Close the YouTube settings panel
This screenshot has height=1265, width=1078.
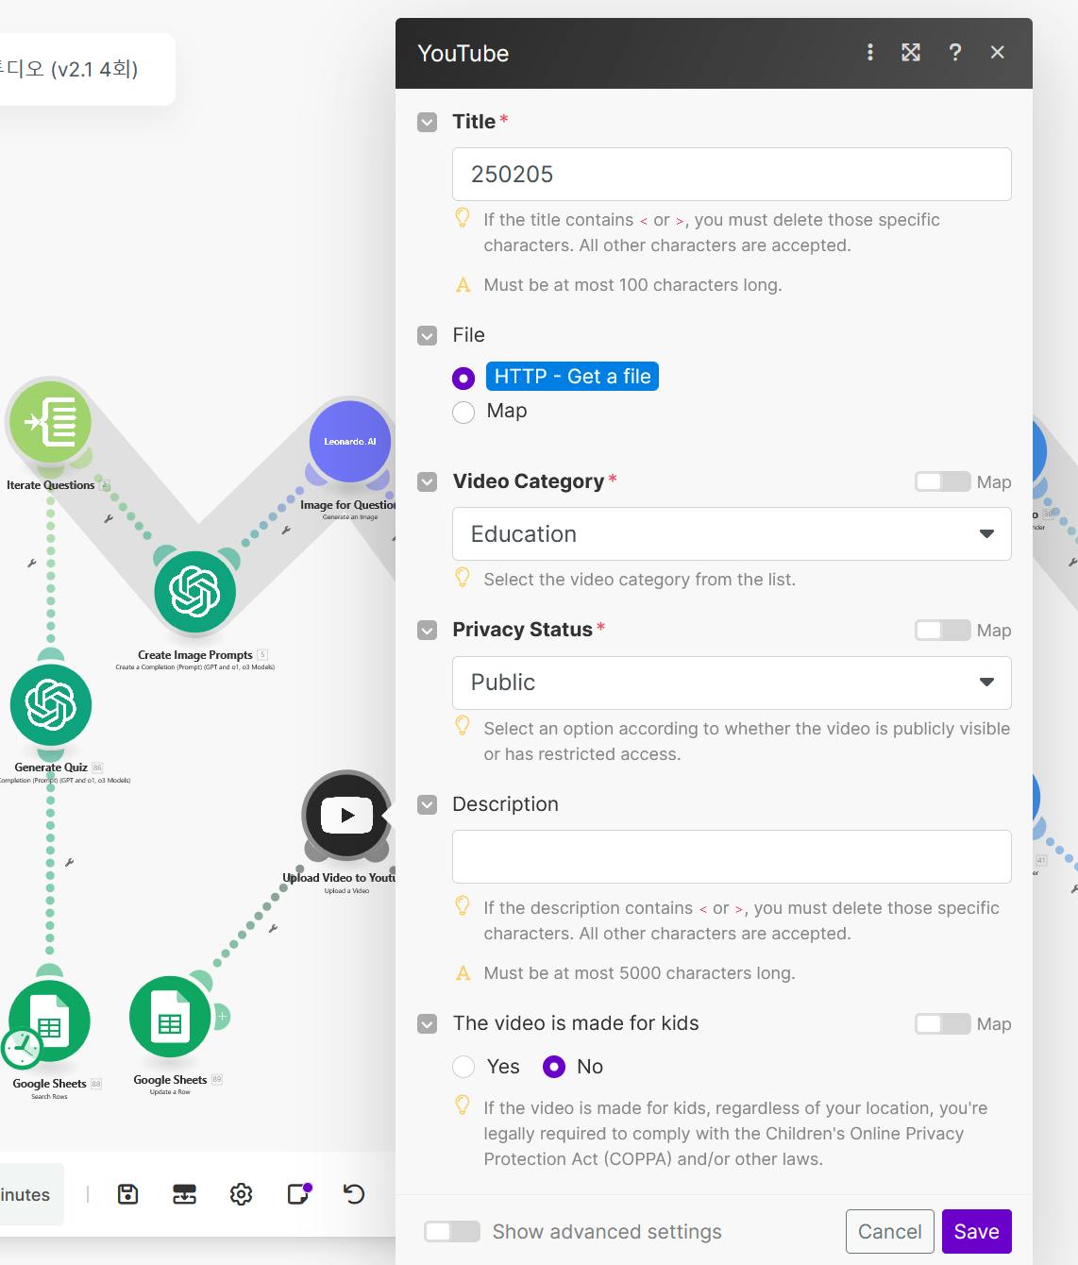coord(998,53)
